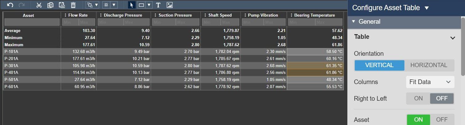Click the arrange order icon
This screenshot has width=465, height=125.
tap(90, 5)
